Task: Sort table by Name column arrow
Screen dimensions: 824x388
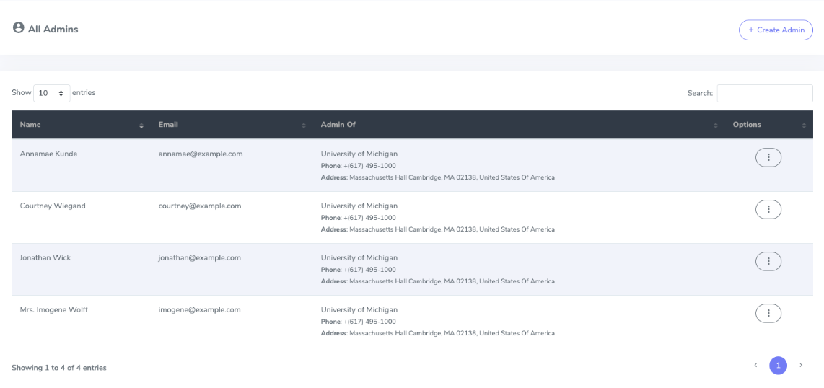Action: (x=141, y=125)
